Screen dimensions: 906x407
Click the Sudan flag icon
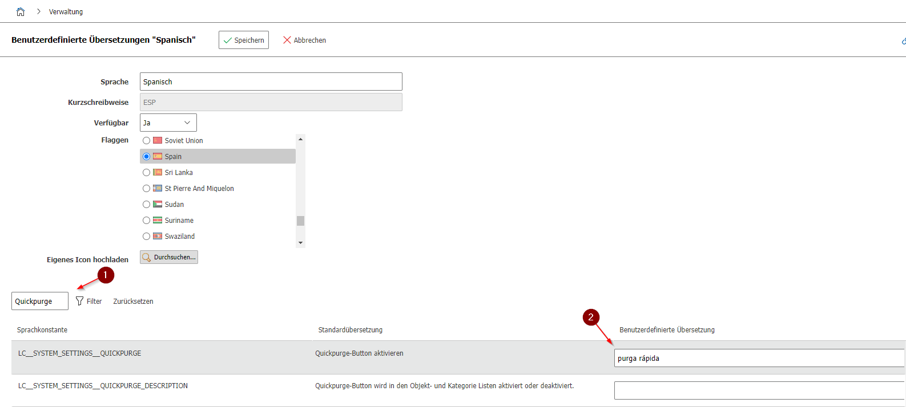point(158,204)
